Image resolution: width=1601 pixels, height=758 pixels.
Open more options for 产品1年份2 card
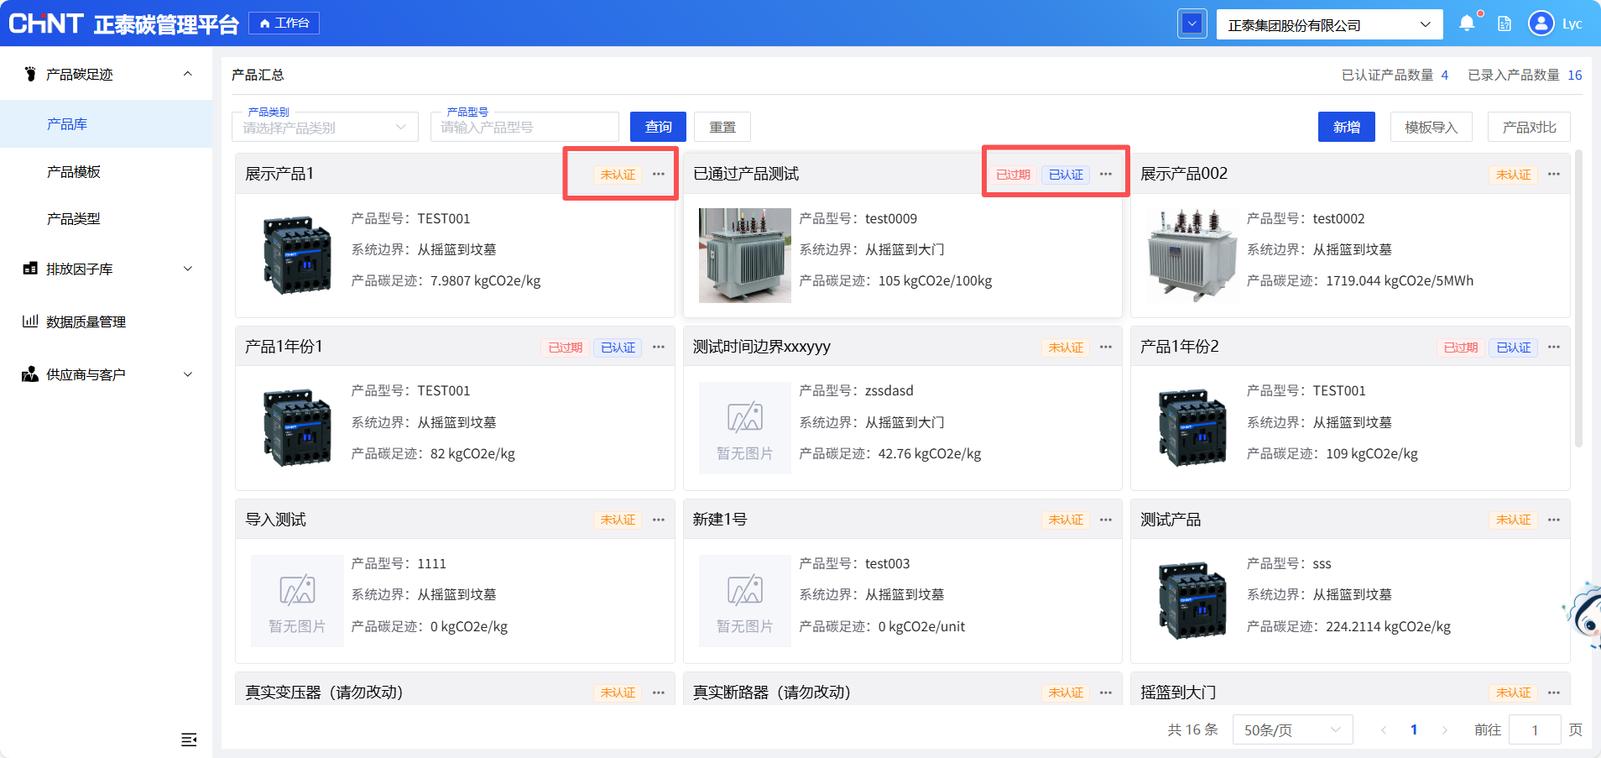[1554, 347]
